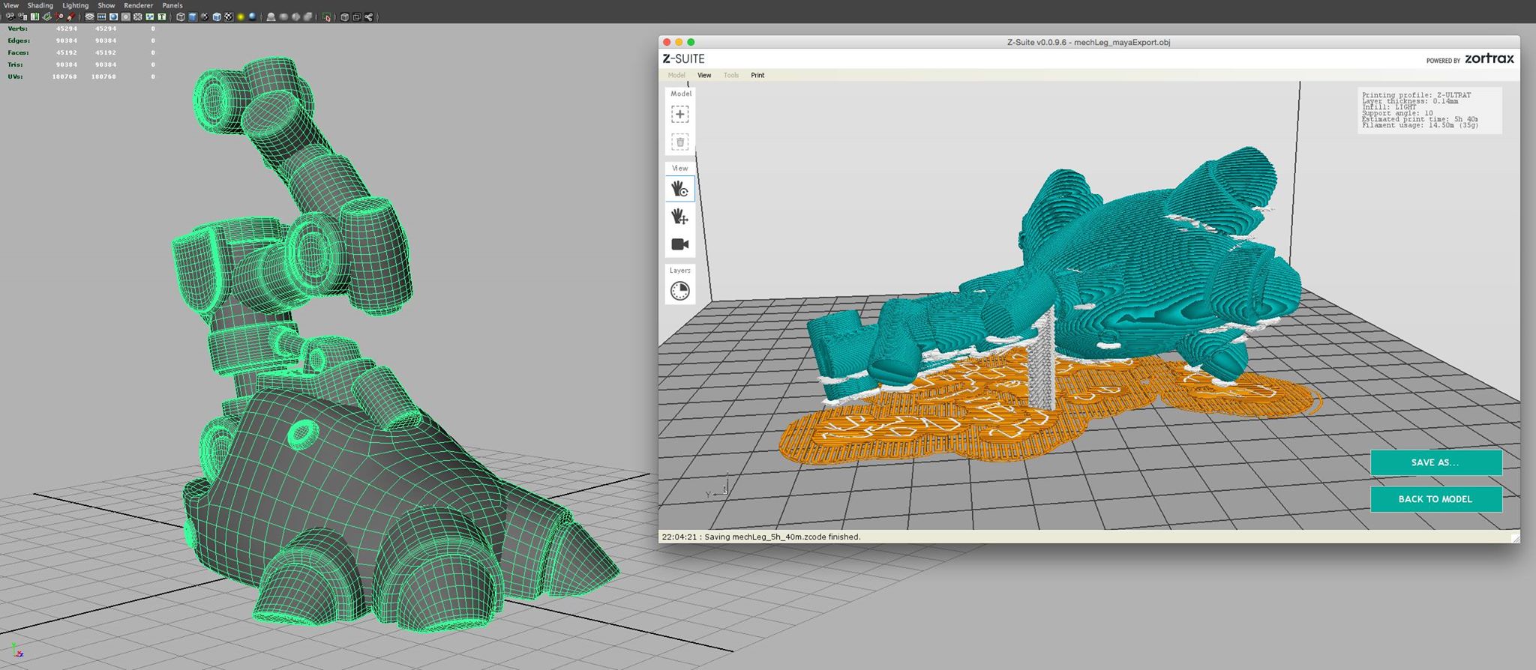Click the Zortrax logo
This screenshot has height=670, width=1536.
[1489, 58]
